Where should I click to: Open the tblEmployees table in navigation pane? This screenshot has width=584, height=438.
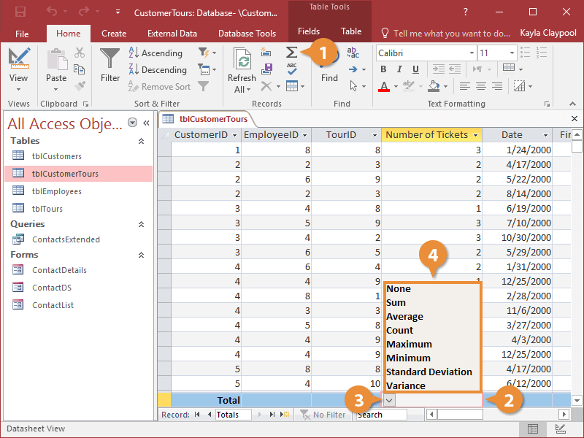point(56,191)
